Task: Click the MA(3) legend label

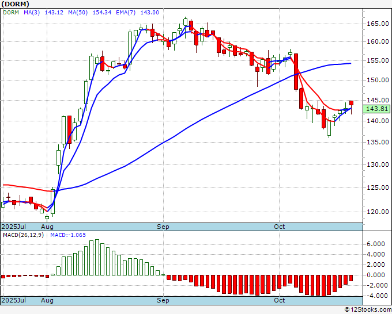Action: click(32, 13)
